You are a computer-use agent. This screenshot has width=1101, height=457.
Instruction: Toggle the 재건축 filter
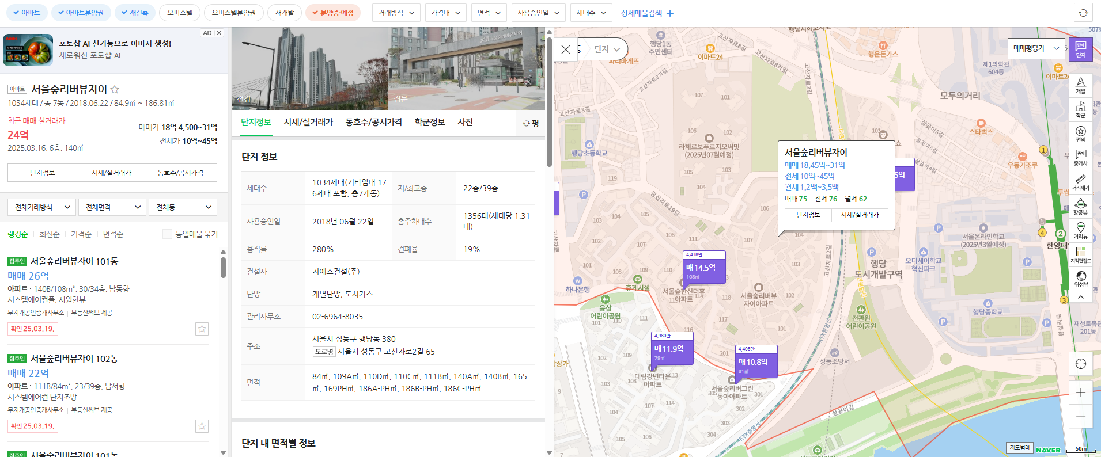click(135, 13)
